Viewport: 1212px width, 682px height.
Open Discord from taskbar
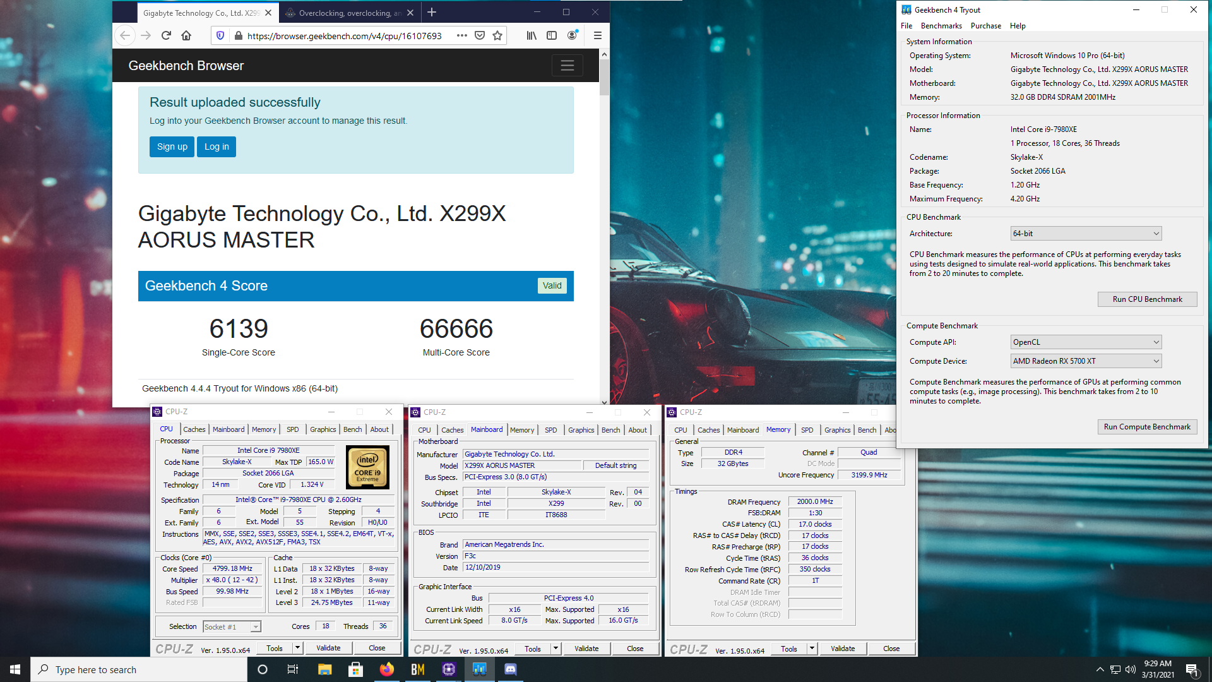click(x=510, y=669)
